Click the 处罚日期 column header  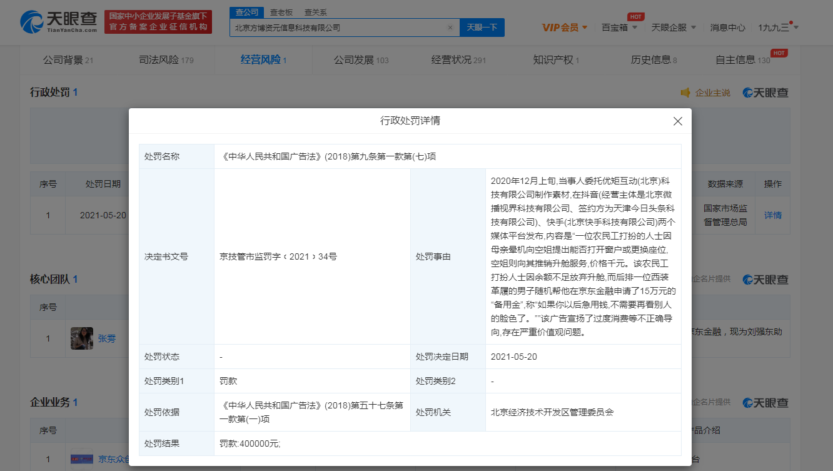click(103, 184)
